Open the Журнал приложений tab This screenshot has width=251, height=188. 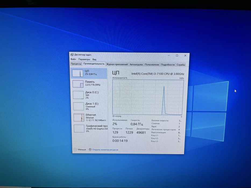coord(117,64)
